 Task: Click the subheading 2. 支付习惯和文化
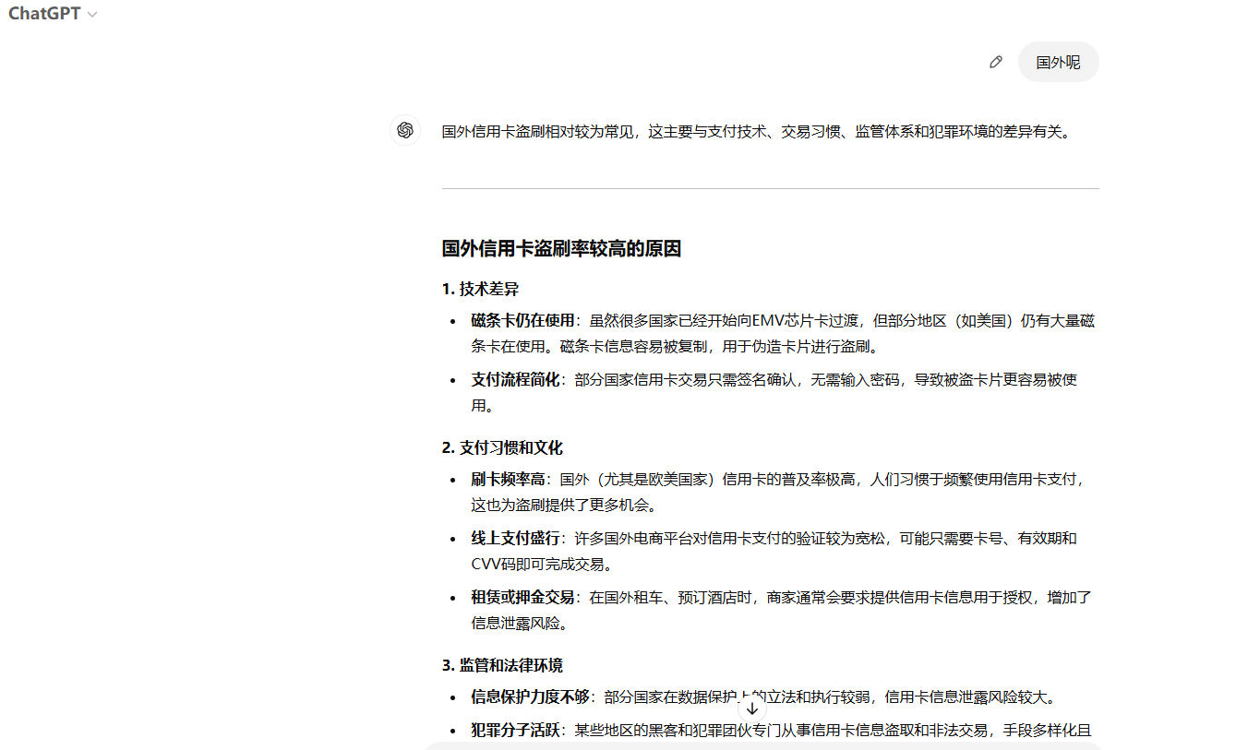click(502, 447)
